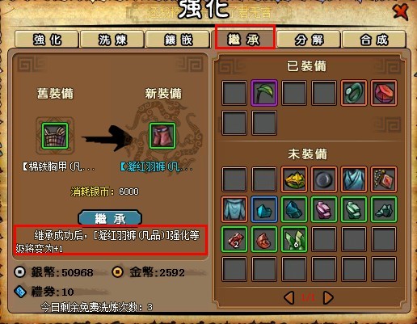Open the 分解 tab

[x=309, y=40]
